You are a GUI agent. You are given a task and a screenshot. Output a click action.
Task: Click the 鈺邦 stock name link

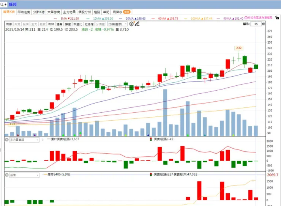[x=13, y=4]
